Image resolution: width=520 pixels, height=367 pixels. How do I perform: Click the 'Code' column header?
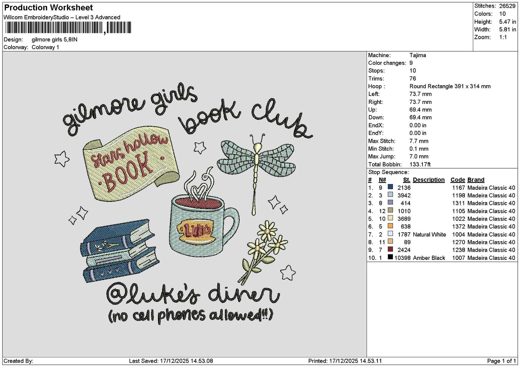458,180
